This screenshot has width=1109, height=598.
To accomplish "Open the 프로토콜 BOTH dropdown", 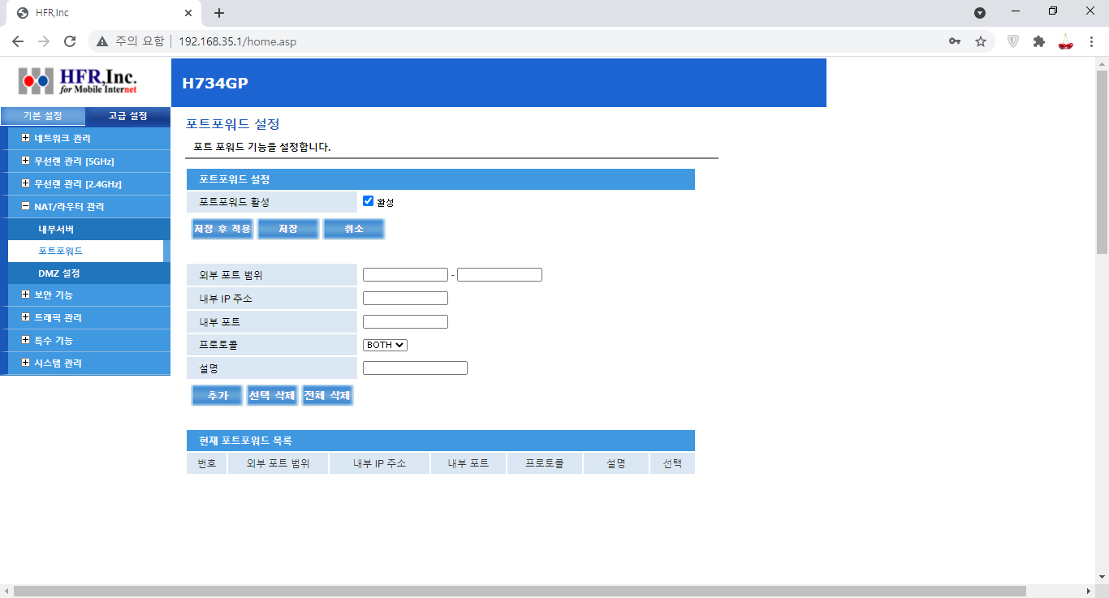I will click(384, 344).
